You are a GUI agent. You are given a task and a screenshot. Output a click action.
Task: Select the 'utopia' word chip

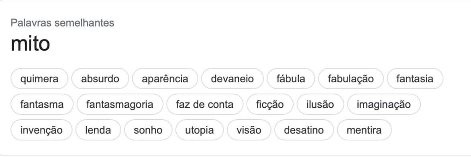(200, 130)
